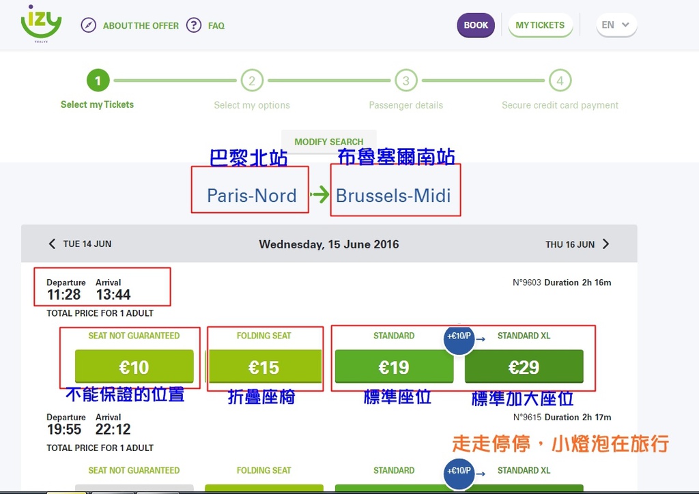Image resolution: width=699 pixels, height=494 pixels.
Task: Click the N°9615 Duration 2h 17m text
Action: [562, 418]
